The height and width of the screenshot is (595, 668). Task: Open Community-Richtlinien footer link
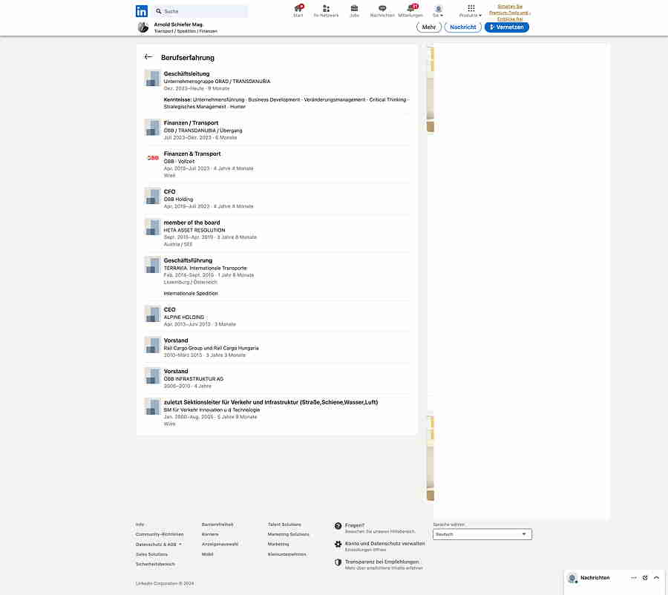pyautogui.click(x=160, y=534)
